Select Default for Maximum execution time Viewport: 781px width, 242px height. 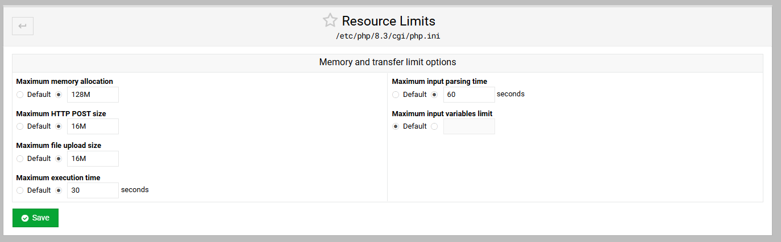20,190
